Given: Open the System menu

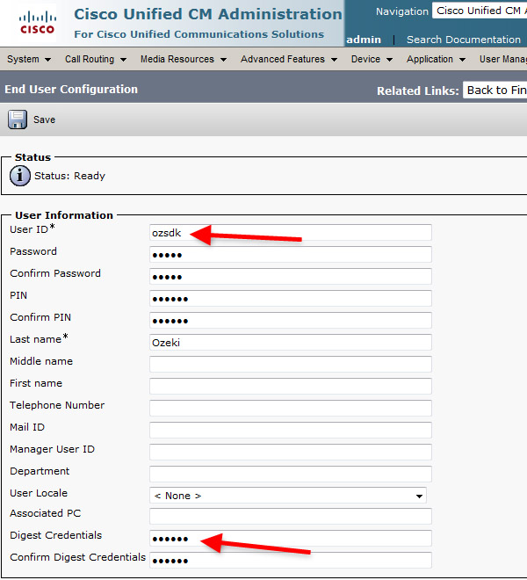Looking at the screenshot, I should [x=29, y=59].
